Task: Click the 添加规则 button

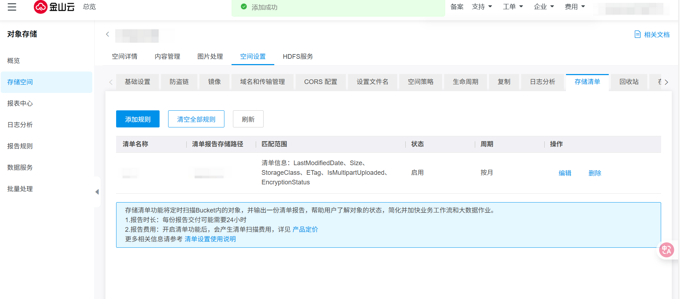Action: 138,119
